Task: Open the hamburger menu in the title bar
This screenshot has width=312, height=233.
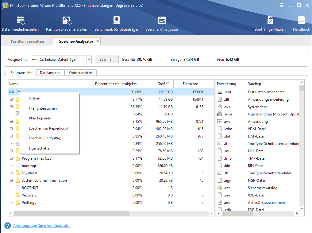Action: (x=282, y=5)
